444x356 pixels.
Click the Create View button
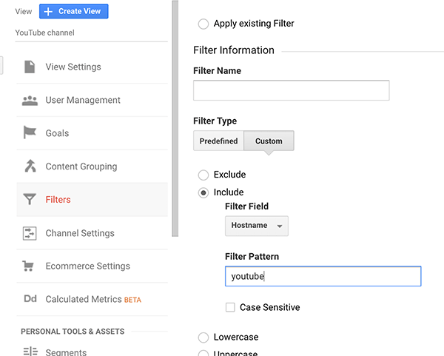point(74,12)
